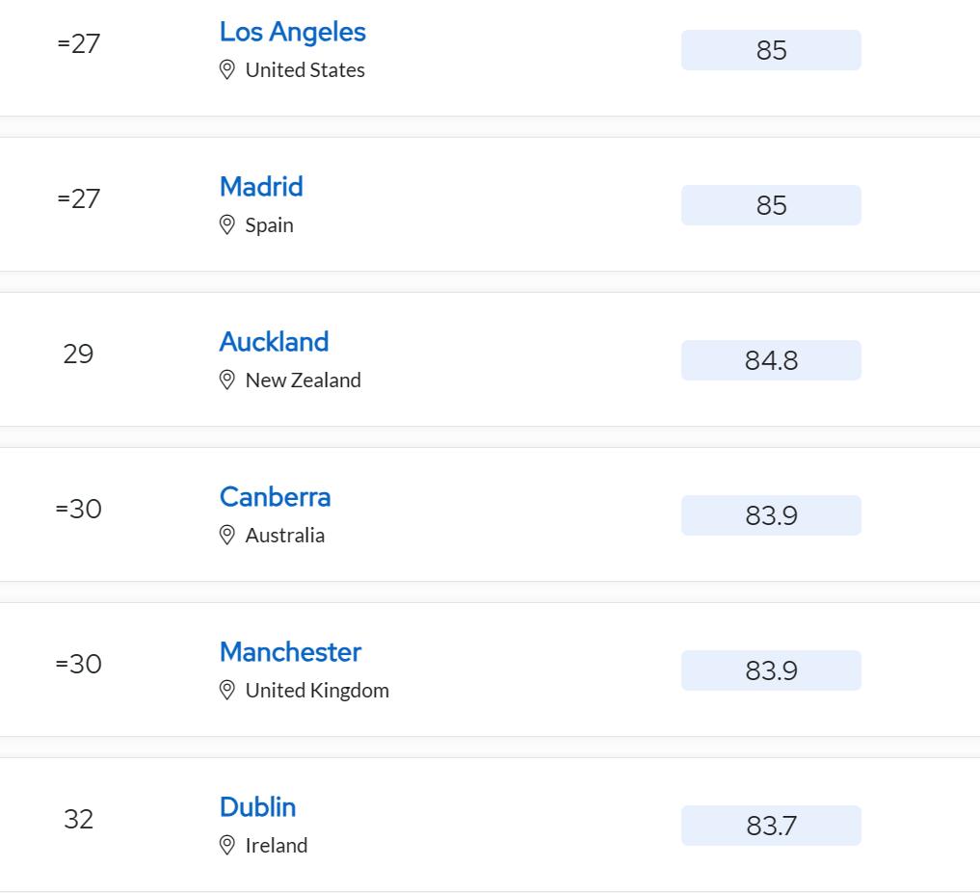Click the rank 32 number for Dublin

point(78,820)
